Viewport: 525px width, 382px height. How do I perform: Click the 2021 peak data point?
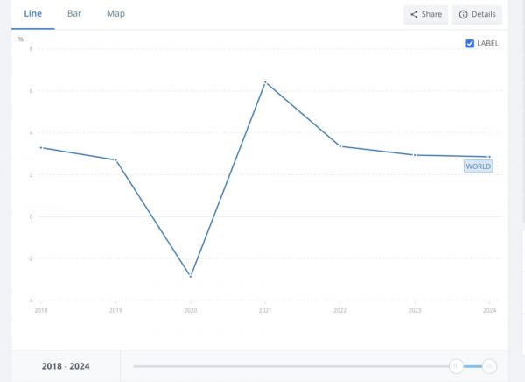point(265,82)
